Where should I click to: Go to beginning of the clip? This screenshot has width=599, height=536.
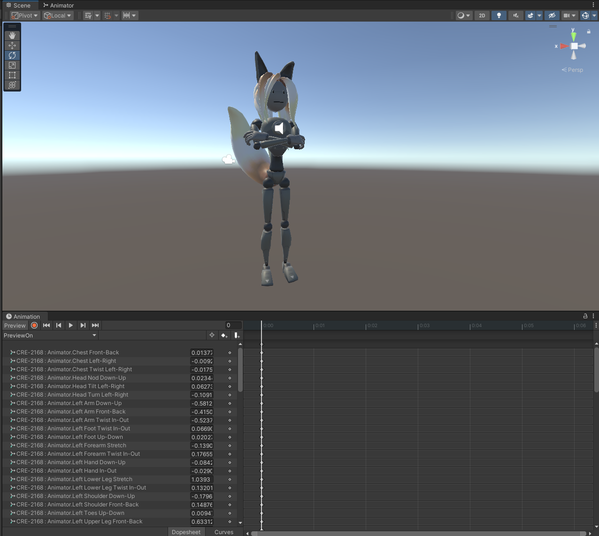click(46, 325)
